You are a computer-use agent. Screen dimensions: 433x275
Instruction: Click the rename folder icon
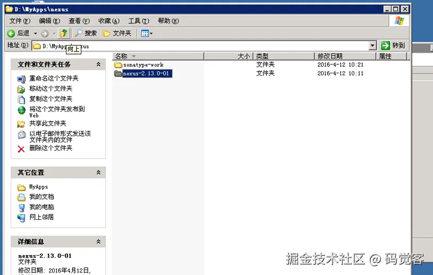click(x=21, y=79)
